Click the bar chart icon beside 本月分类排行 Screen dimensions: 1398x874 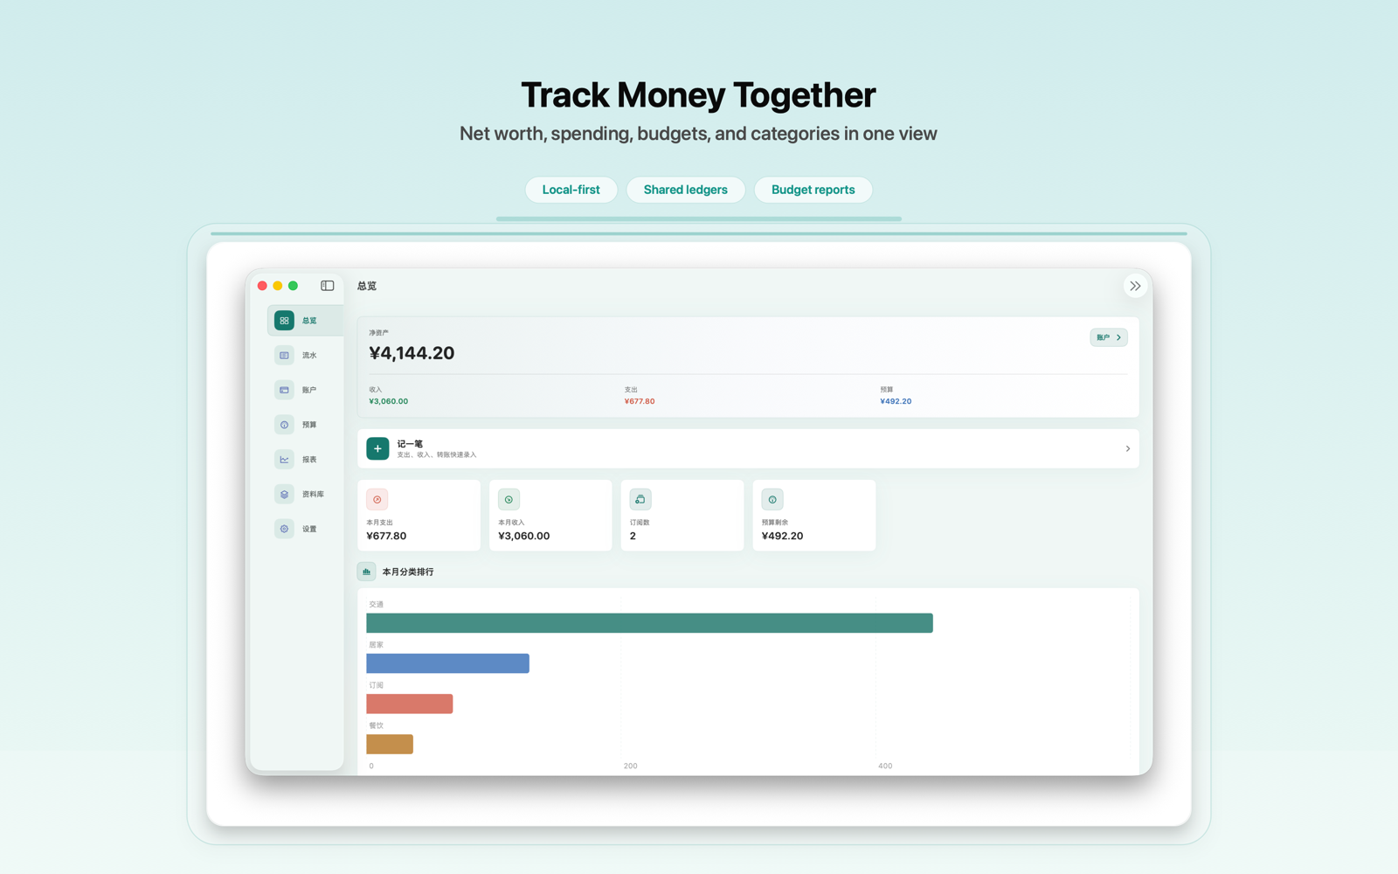coord(366,572)
